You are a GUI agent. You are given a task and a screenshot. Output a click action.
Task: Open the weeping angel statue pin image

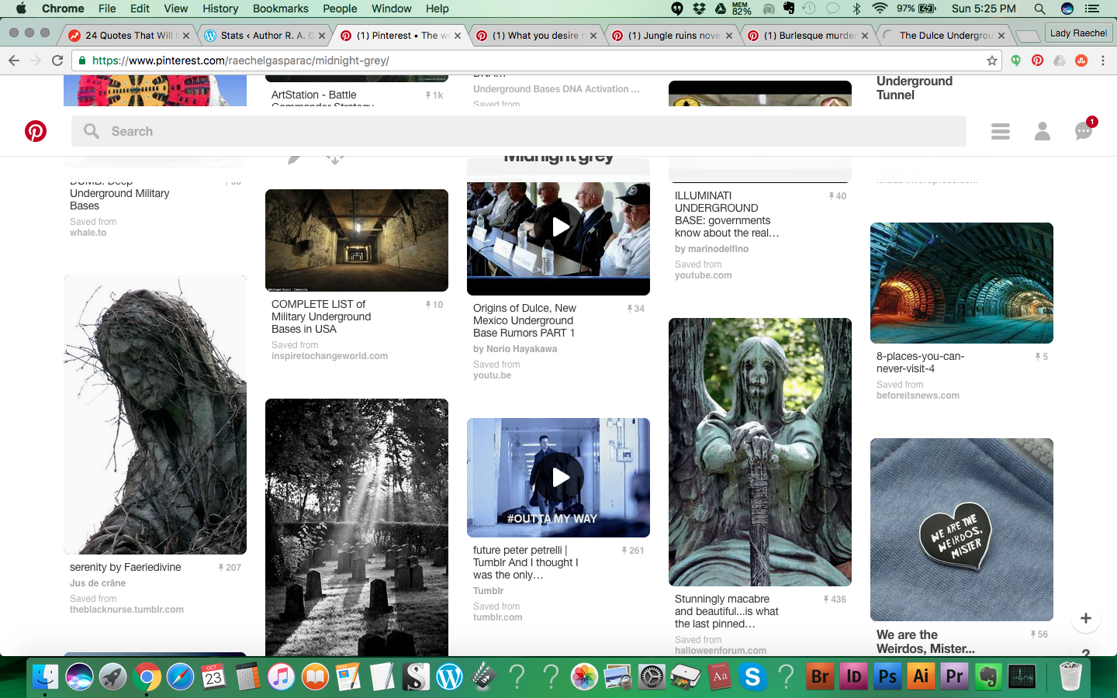pos(759,451)
